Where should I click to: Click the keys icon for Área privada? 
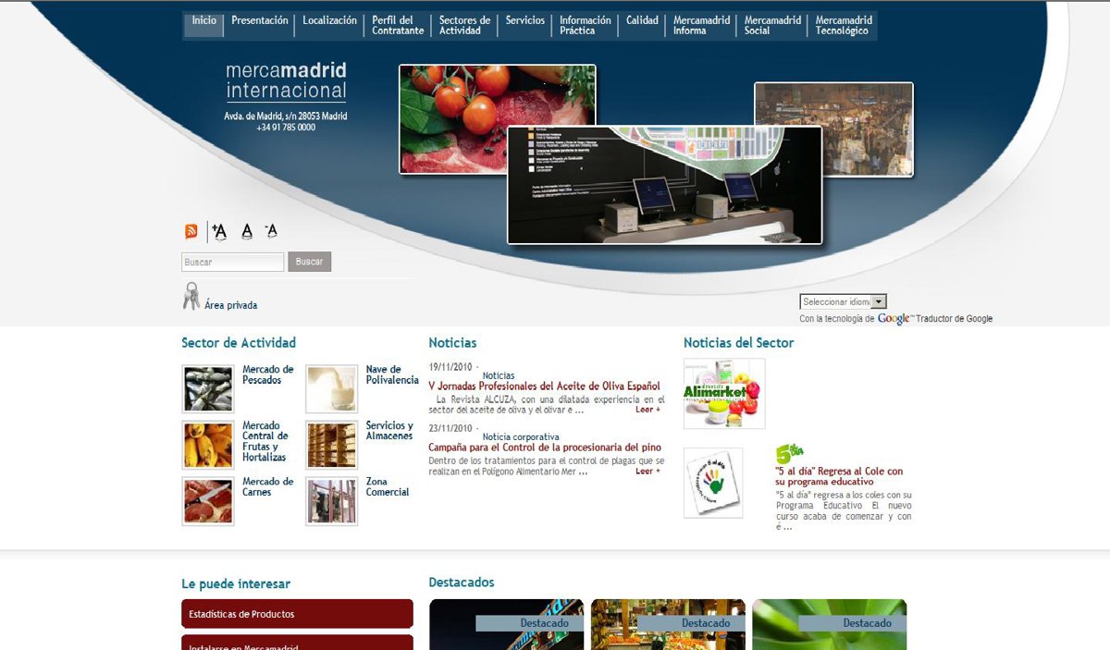tap(191, 298)
